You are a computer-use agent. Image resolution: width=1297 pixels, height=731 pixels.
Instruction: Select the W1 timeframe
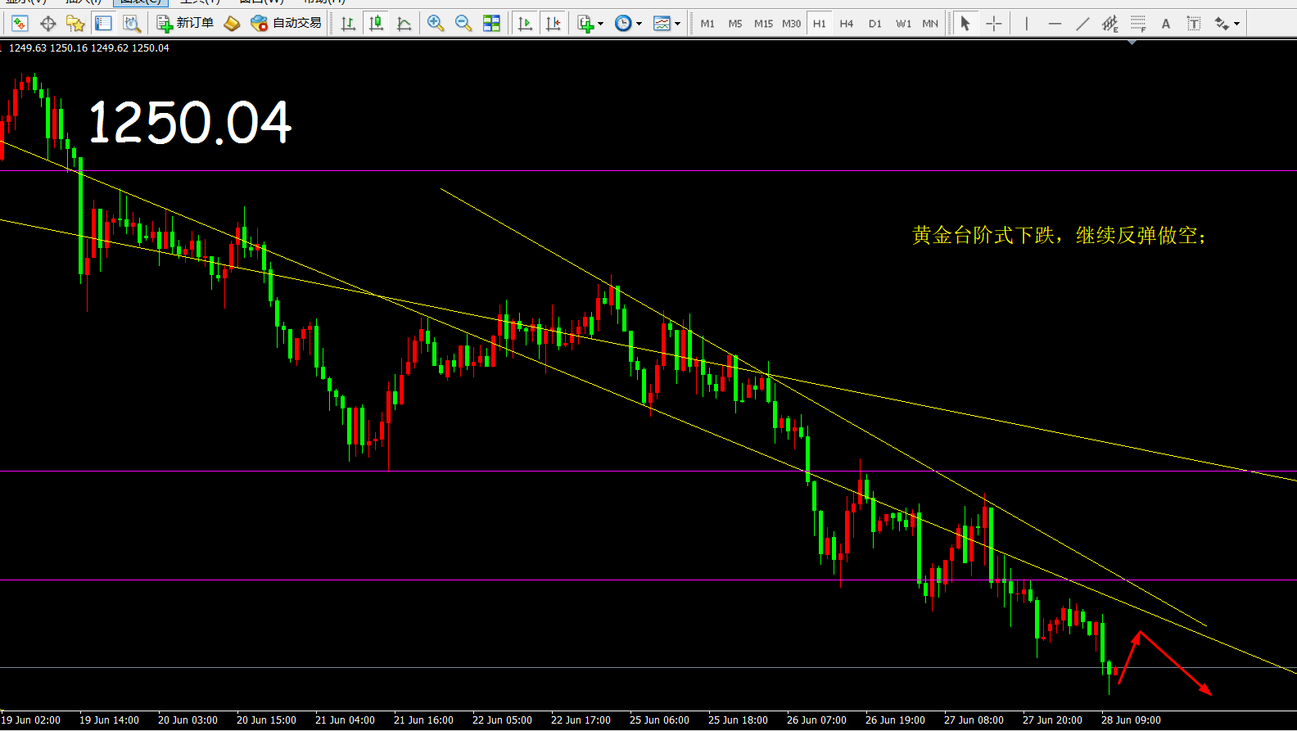coord(903,24)
